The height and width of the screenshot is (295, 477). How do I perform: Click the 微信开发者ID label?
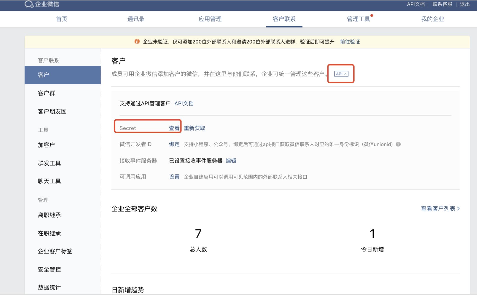135,144
